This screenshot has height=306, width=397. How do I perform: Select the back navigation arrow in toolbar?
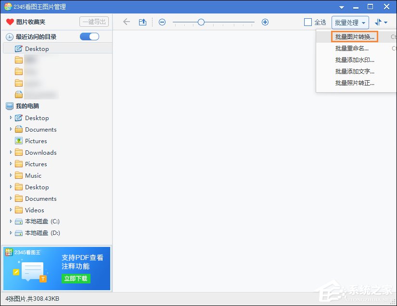(x=126, y=22)
